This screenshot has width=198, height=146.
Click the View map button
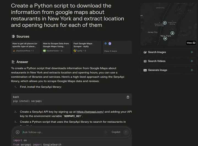(191, 43)
